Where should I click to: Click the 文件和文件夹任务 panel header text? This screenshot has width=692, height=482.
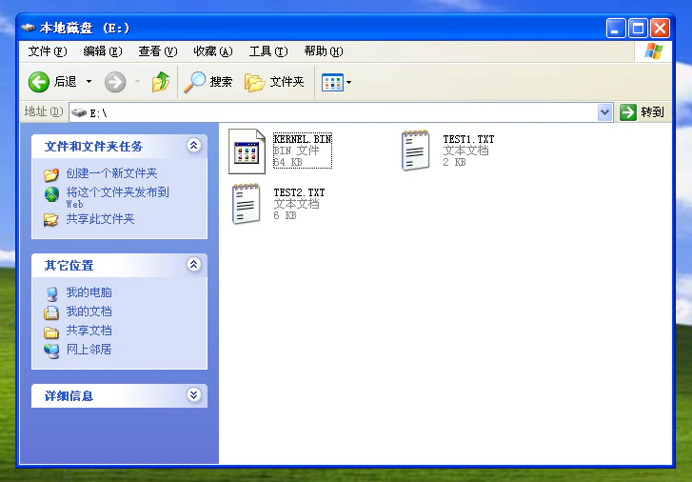pos(93,147)
